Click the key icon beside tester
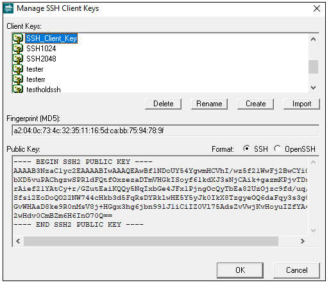Screen dimensions: 329x285 [18, 69]
